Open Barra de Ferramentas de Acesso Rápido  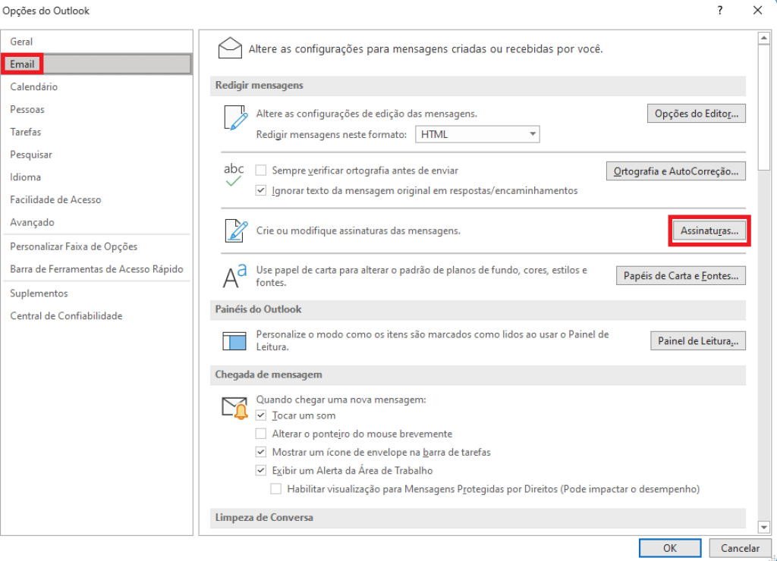click(96, 269)
